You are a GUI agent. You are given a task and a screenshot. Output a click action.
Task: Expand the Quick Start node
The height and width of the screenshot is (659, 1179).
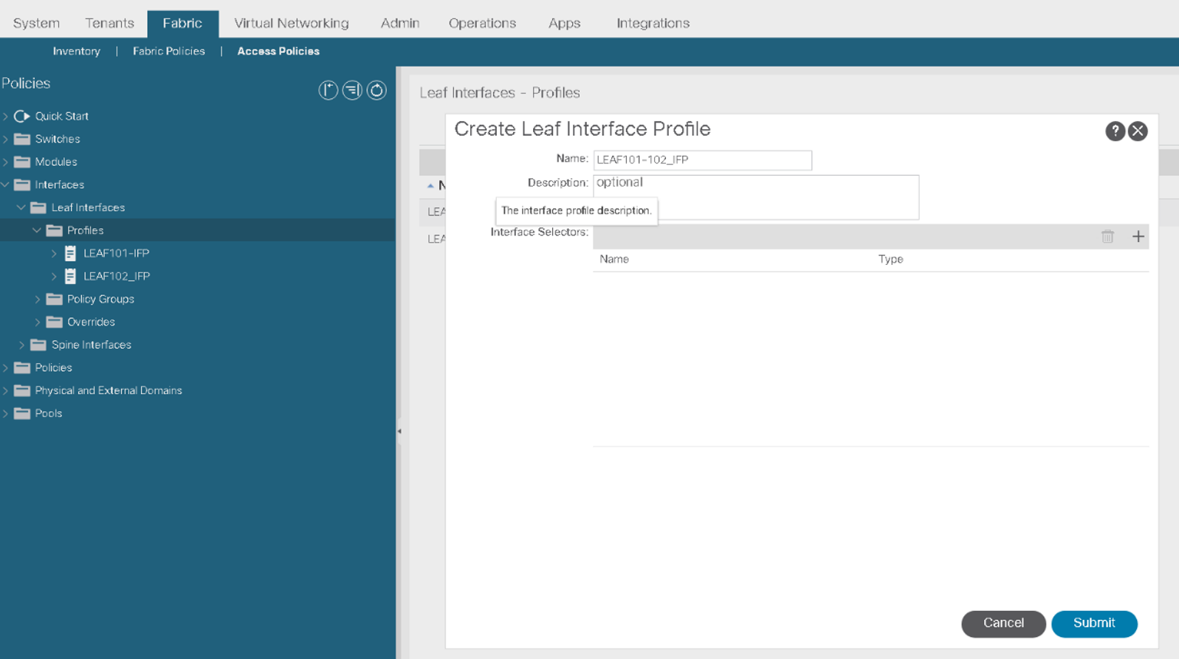[x=6, y=116]
